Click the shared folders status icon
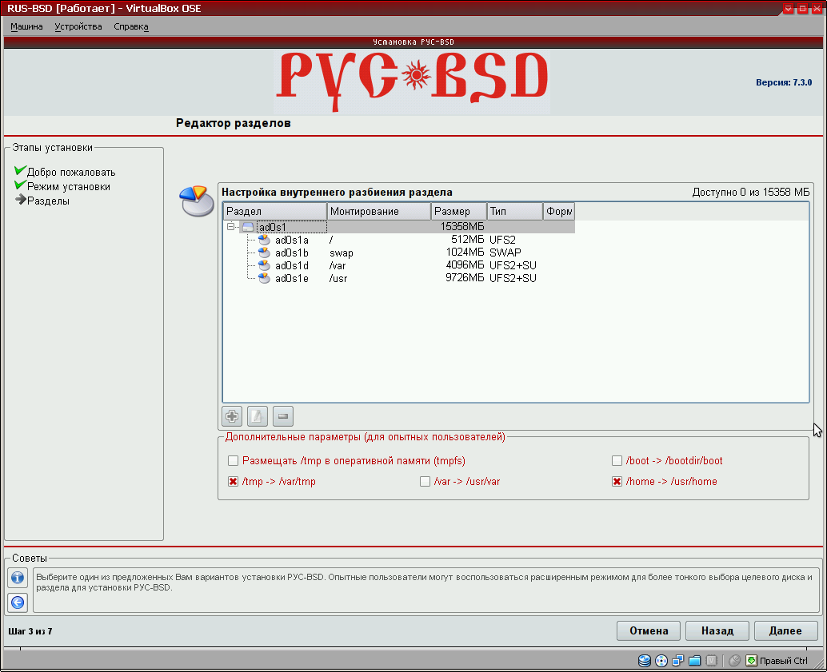The height and width of the screenshot is (672, 827). point(695,661)
